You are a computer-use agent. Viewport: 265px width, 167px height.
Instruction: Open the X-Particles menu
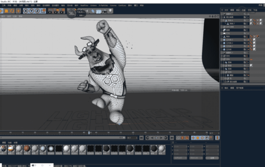click(103, 6)
